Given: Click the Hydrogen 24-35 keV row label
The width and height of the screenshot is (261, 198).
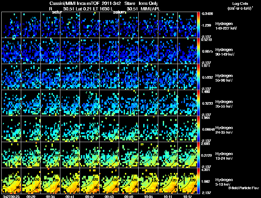Looking at the screenshot, I should click(x=224, y=130).
